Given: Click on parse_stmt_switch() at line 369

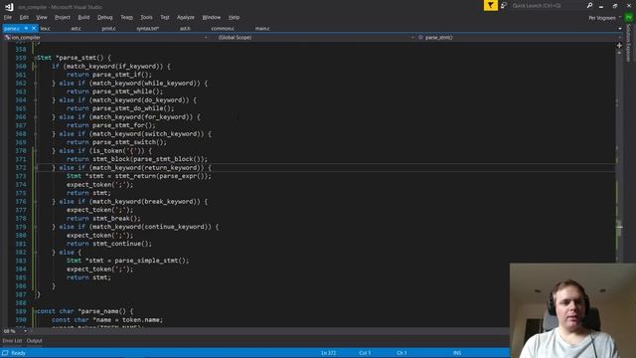Looking at the screenshot, I should [129, 142].
